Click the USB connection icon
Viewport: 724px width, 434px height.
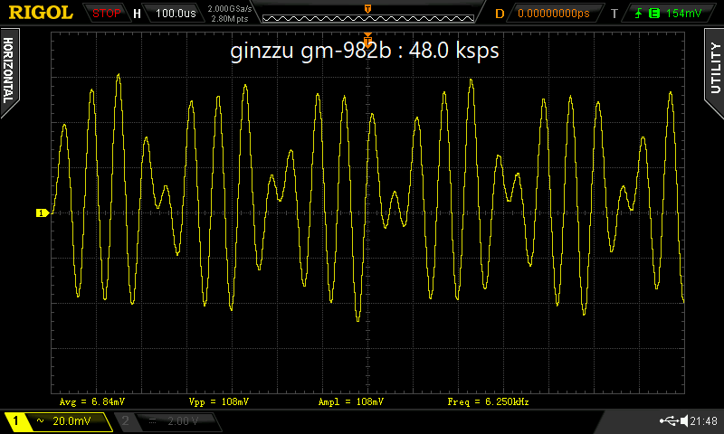click(x=672, y=421)
